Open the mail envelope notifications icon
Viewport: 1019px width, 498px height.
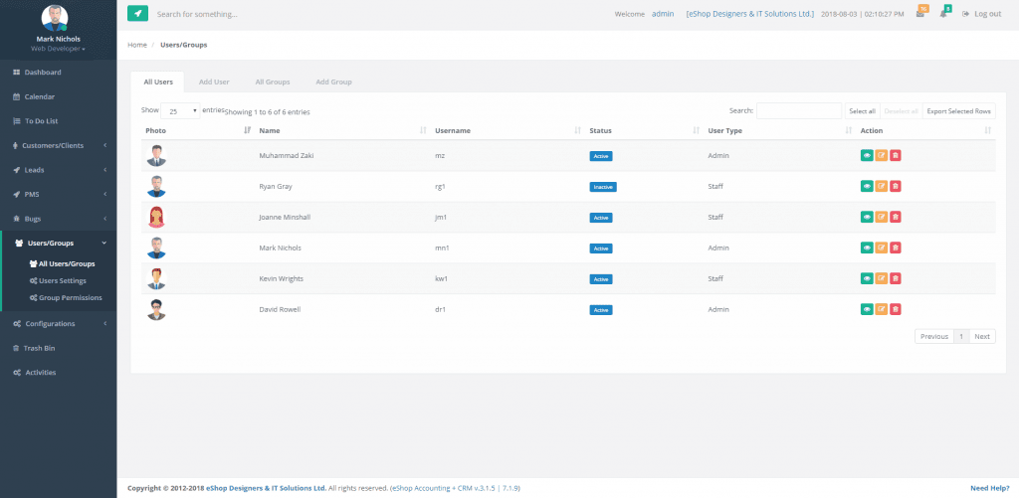tap(920, 14)
